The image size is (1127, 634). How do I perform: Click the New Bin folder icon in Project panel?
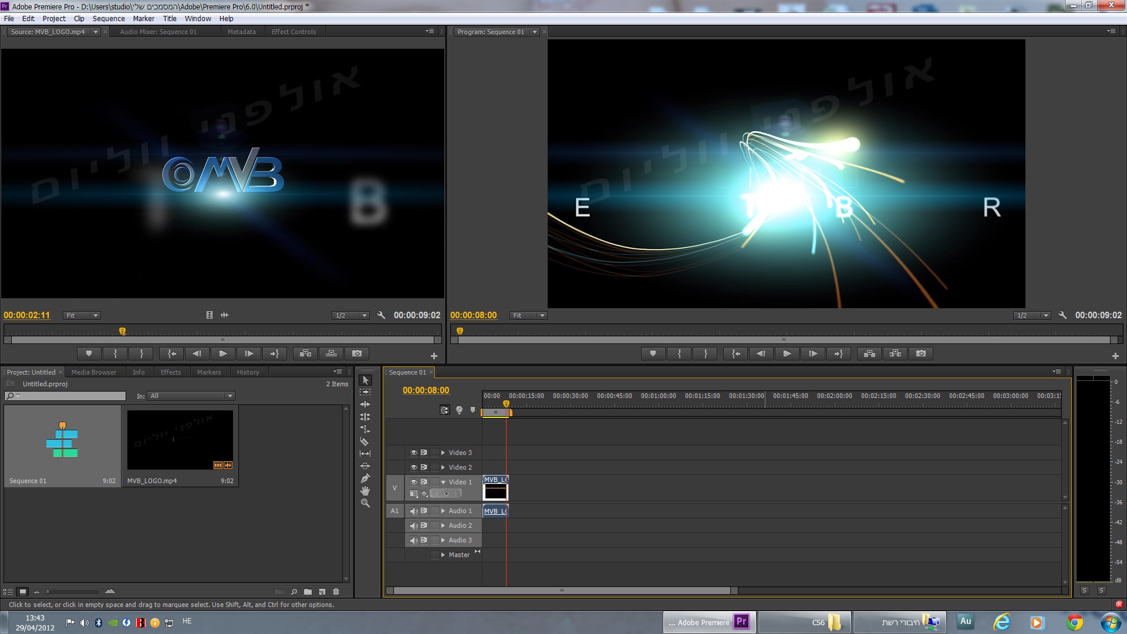tap(308, 592)
